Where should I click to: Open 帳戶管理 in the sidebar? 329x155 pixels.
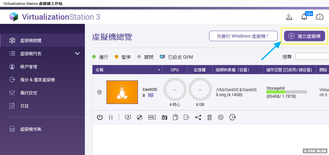point(29,67)
